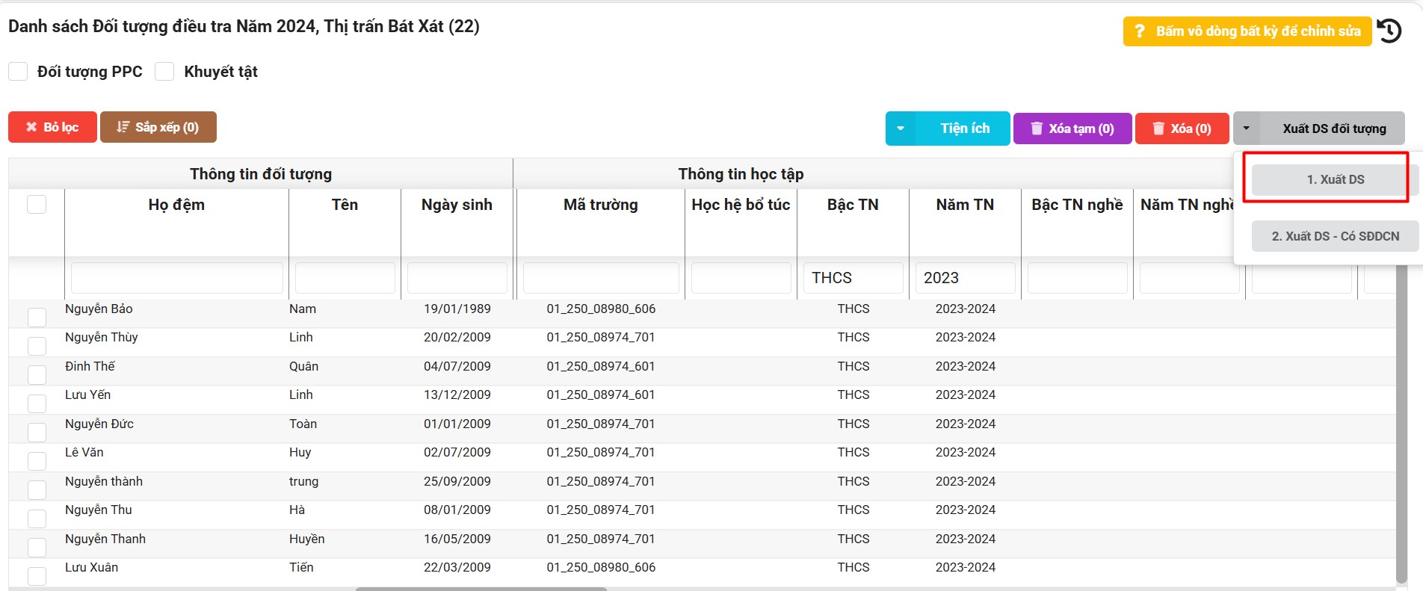Click the Năm TN filter field containing 2023
The height and width of the screenshot is (591, 1423).
pyautogui.click(x=965, y=278)
